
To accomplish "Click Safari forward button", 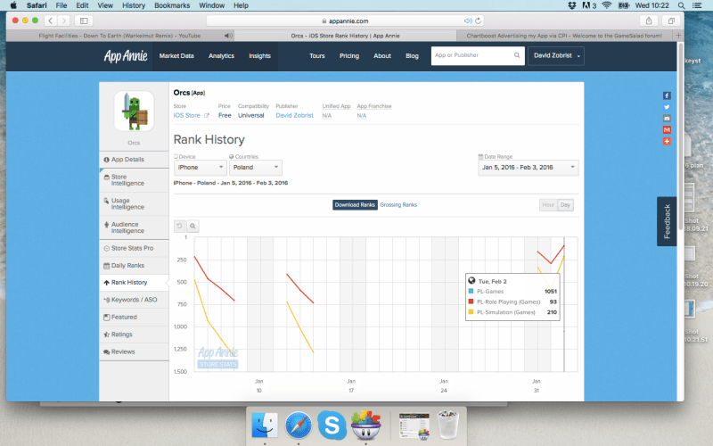I will point(64,21).
